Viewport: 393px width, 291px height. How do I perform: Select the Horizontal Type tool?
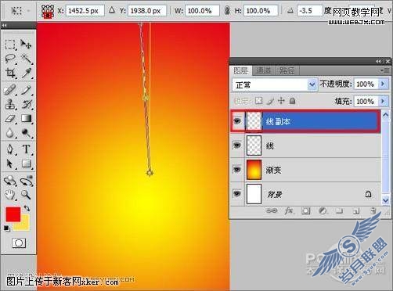click(x=27, y=149)
